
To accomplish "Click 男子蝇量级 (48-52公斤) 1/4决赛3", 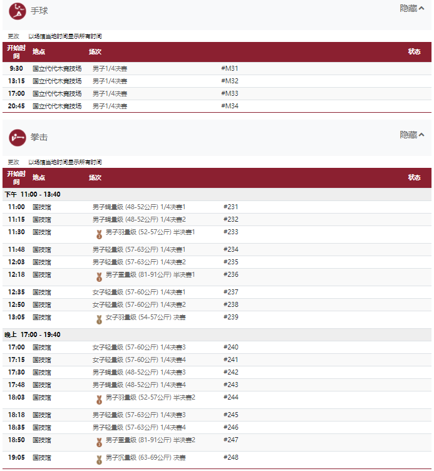I will tap(139, 373).
